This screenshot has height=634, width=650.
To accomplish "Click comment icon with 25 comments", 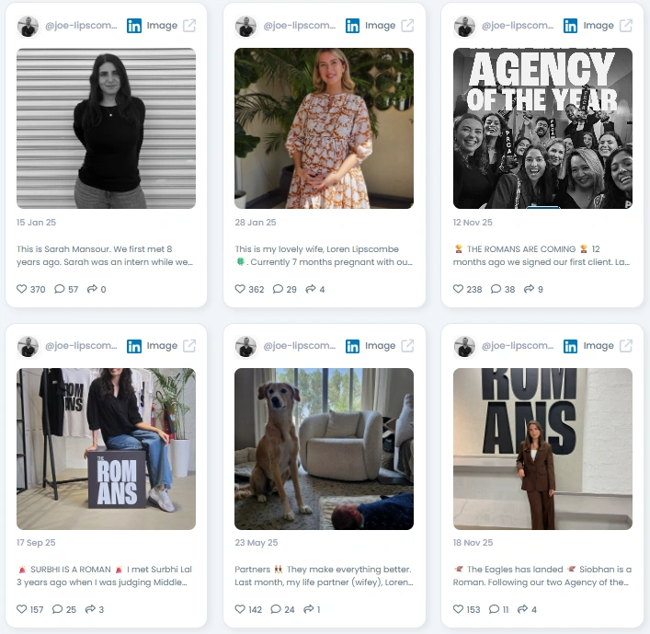I will pos(58,609).
